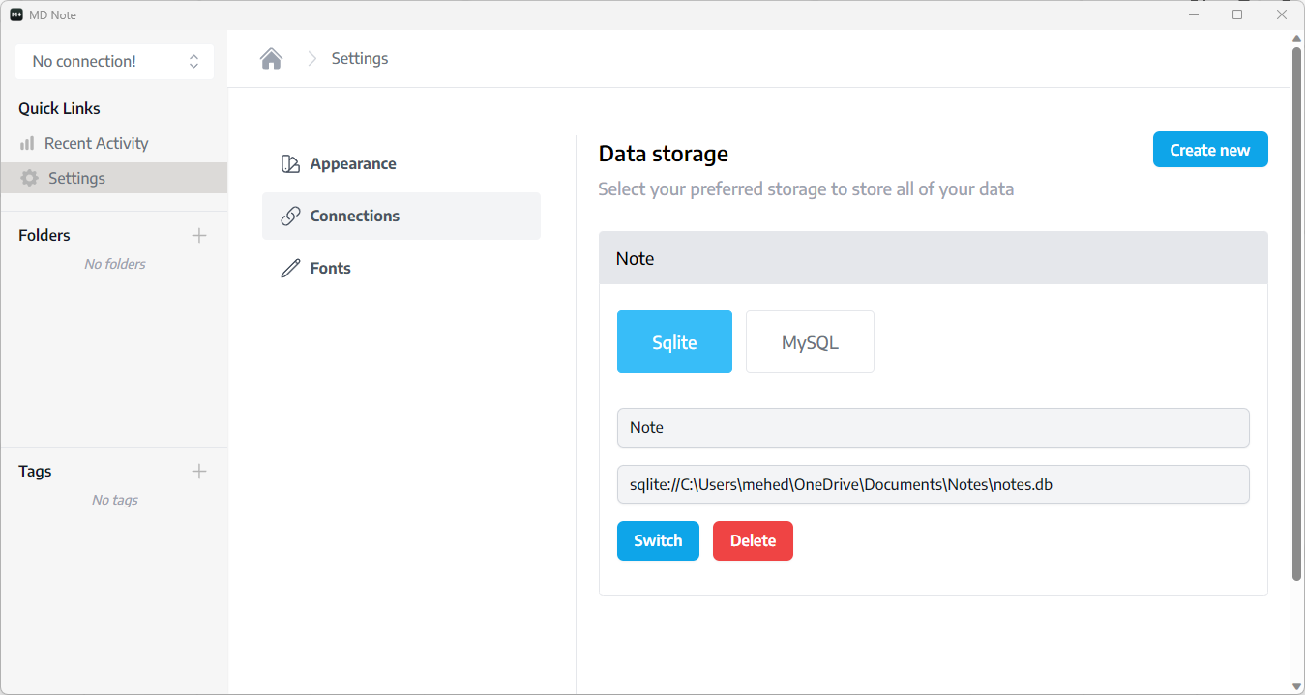The height and width of the screenshot is (695, 1305).
Task: Click the breadcrumb chevron separator
Action: [311, 59]
